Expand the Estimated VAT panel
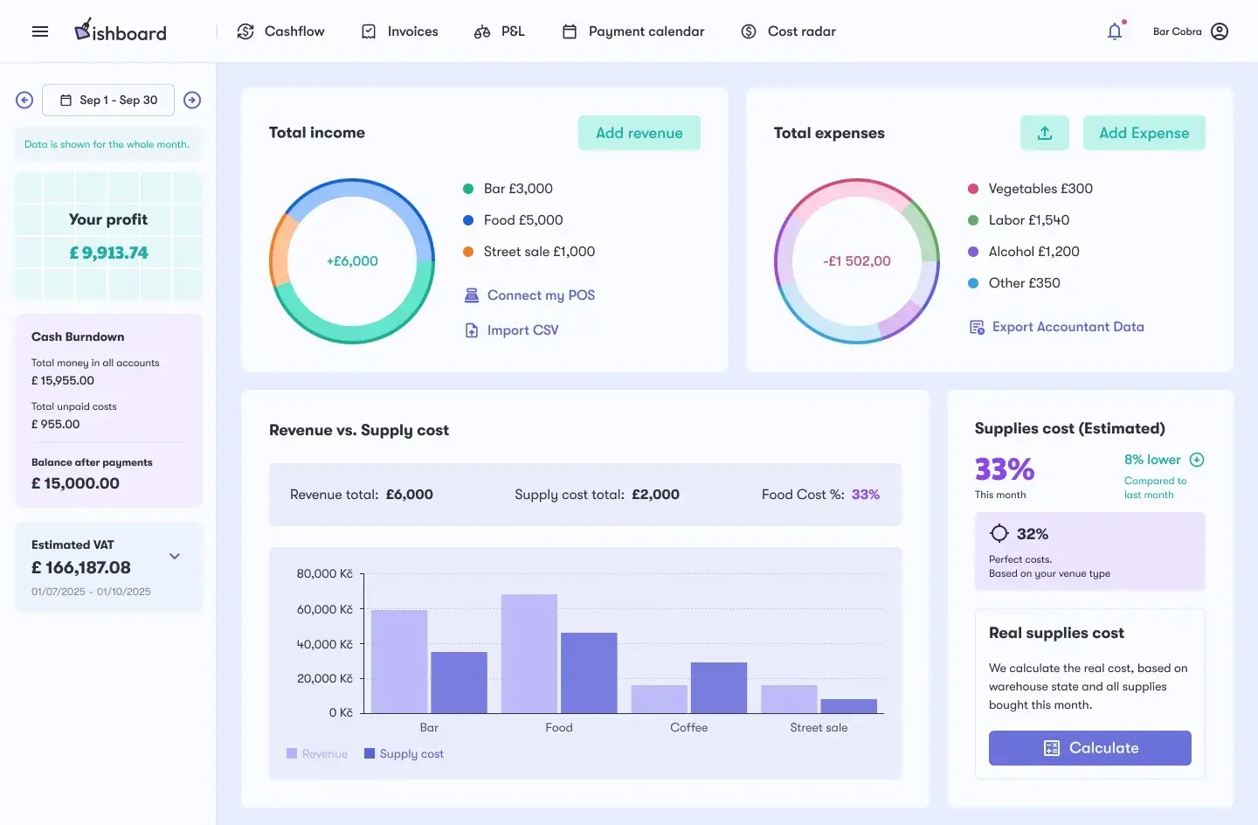Image resolution: width=1258 pixels, height=825 pixels. coord(175,557)
